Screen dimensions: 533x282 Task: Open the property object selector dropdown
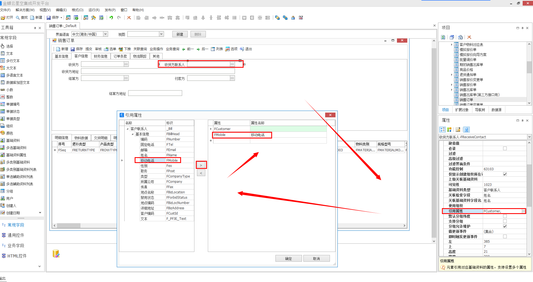(529, 137)
